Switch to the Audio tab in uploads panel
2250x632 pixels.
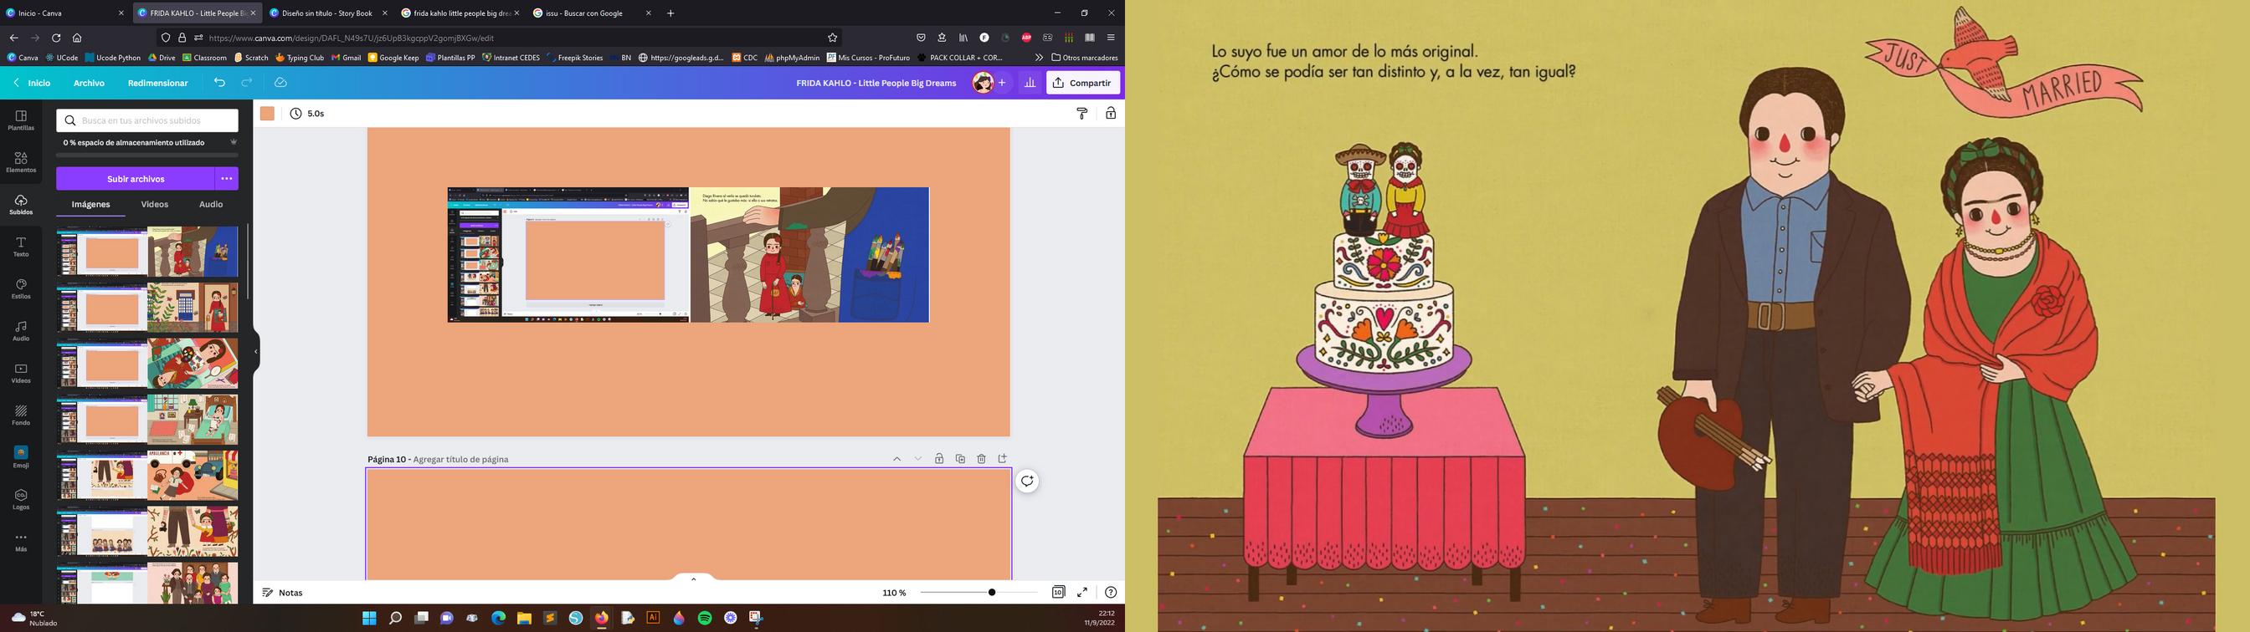[x=212, y=204]
